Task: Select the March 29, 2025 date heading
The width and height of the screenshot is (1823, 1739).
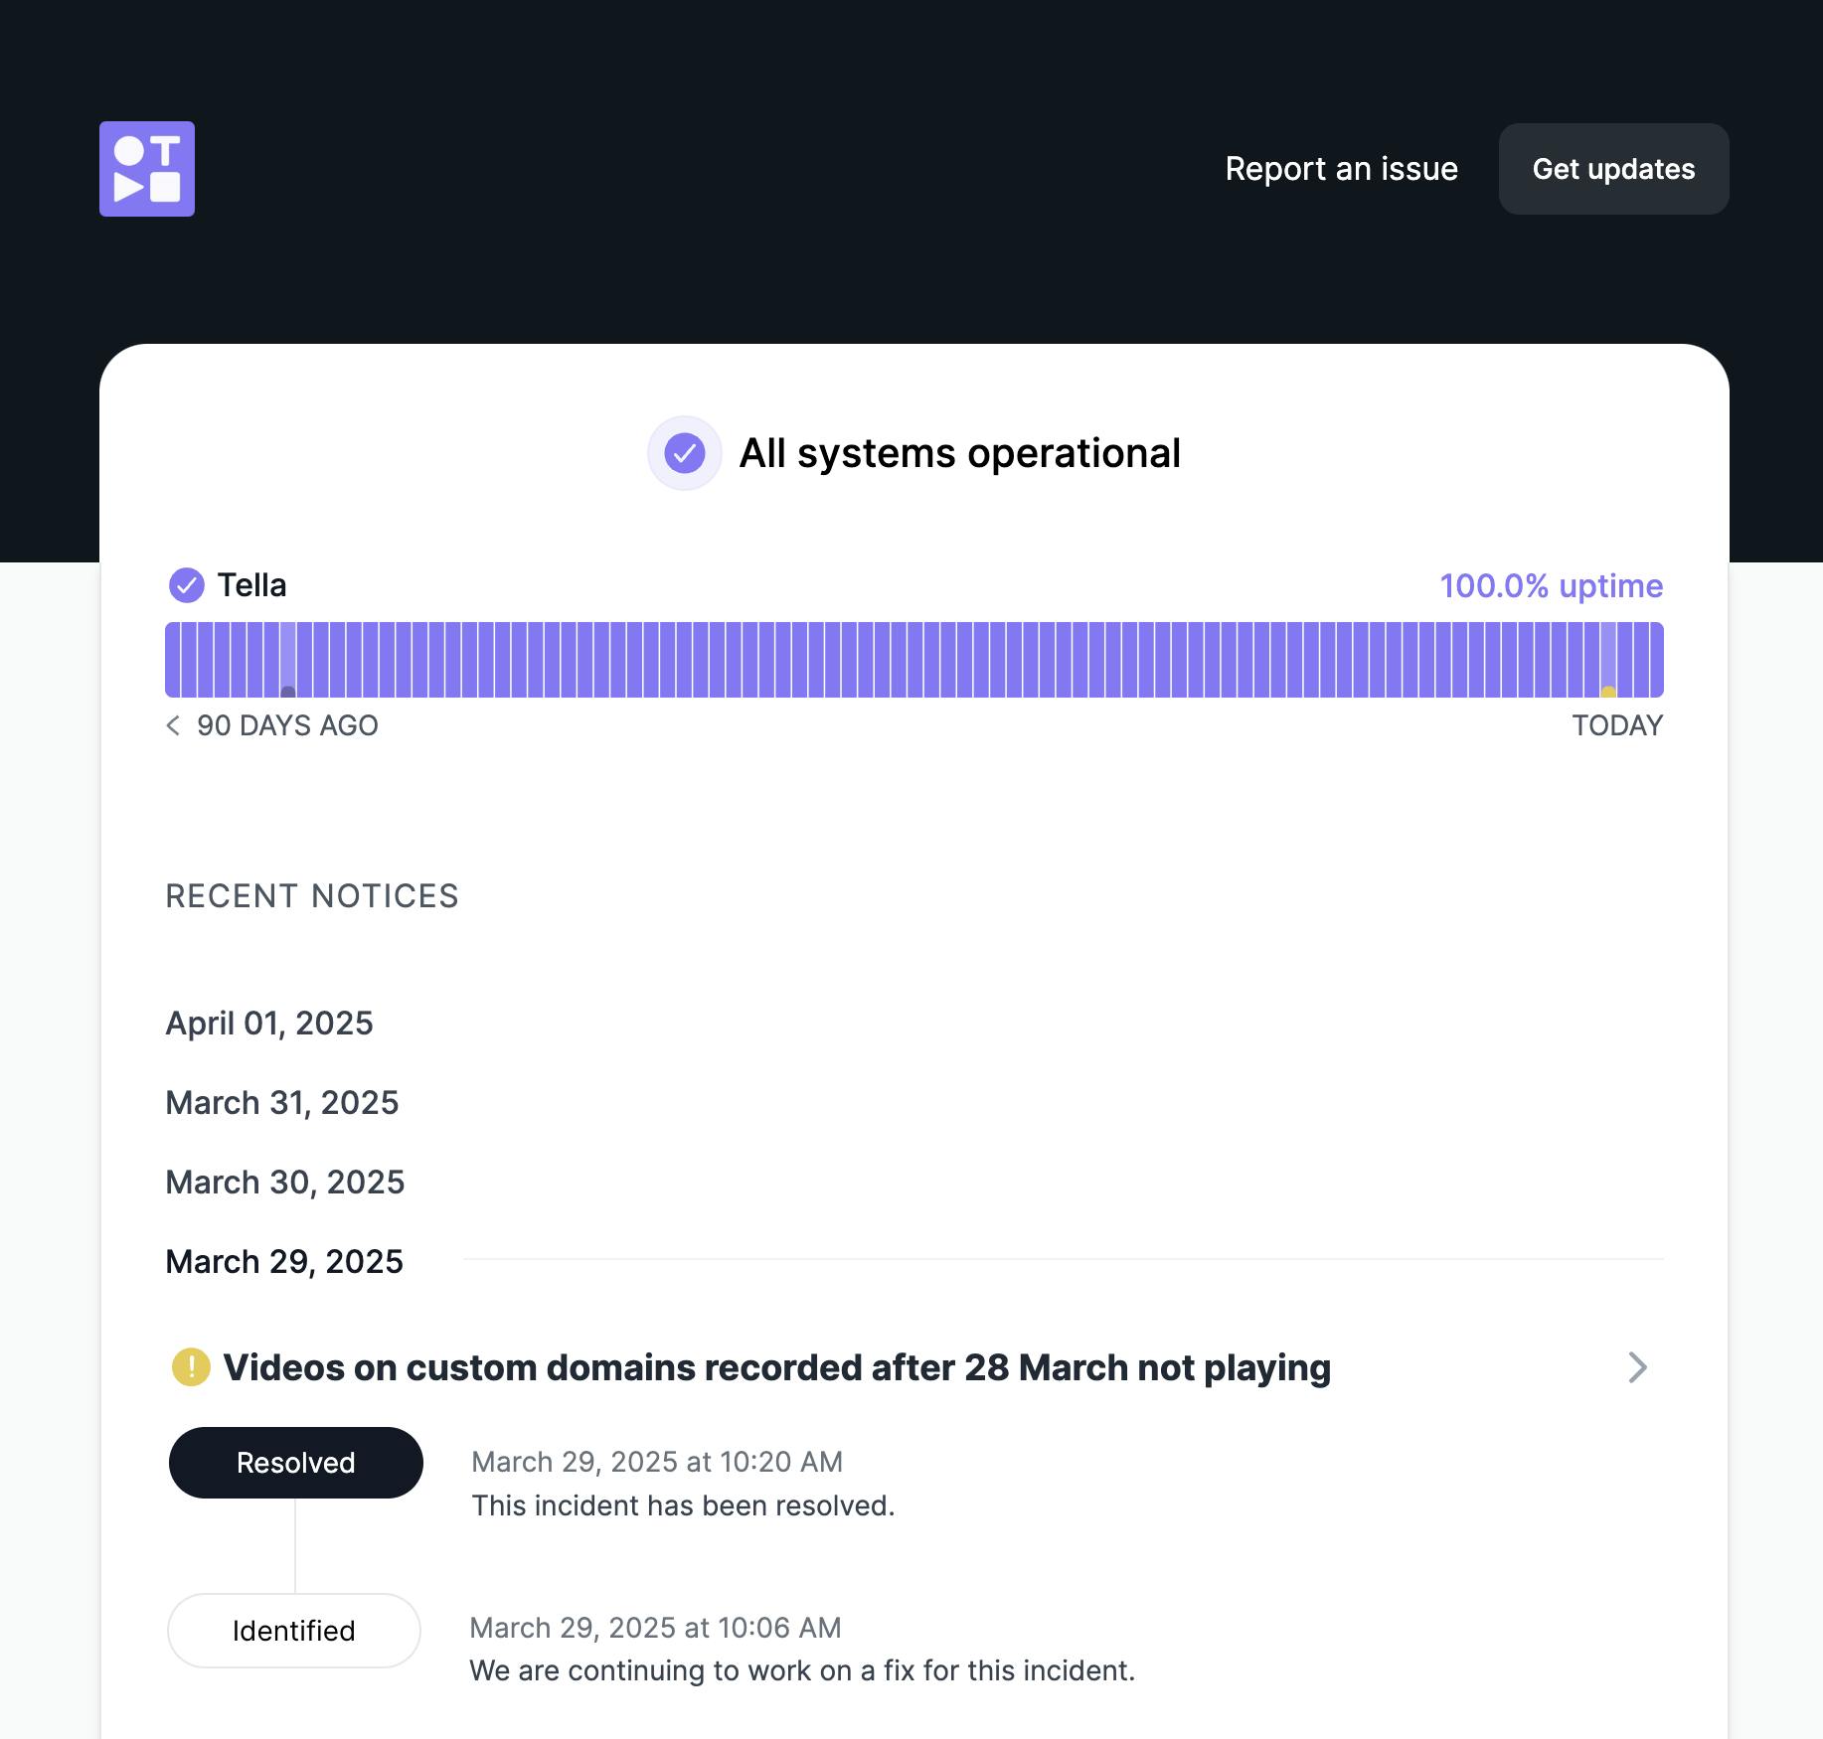Action: click(284, 1261)
